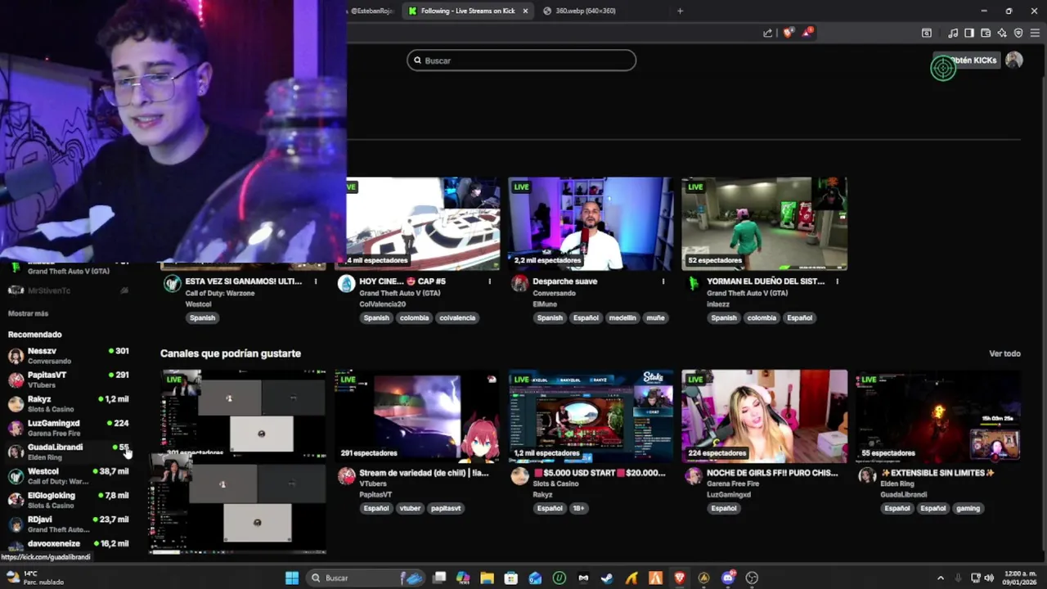1047x589 pixels.
Task: Open GuadaLibrandi in the recommended sidebar
Action: tap(69, 452)
